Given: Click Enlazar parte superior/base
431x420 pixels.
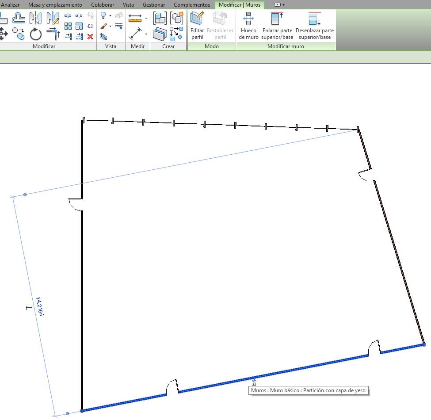Looking at the screenshot, I should (x=277, y=26).
